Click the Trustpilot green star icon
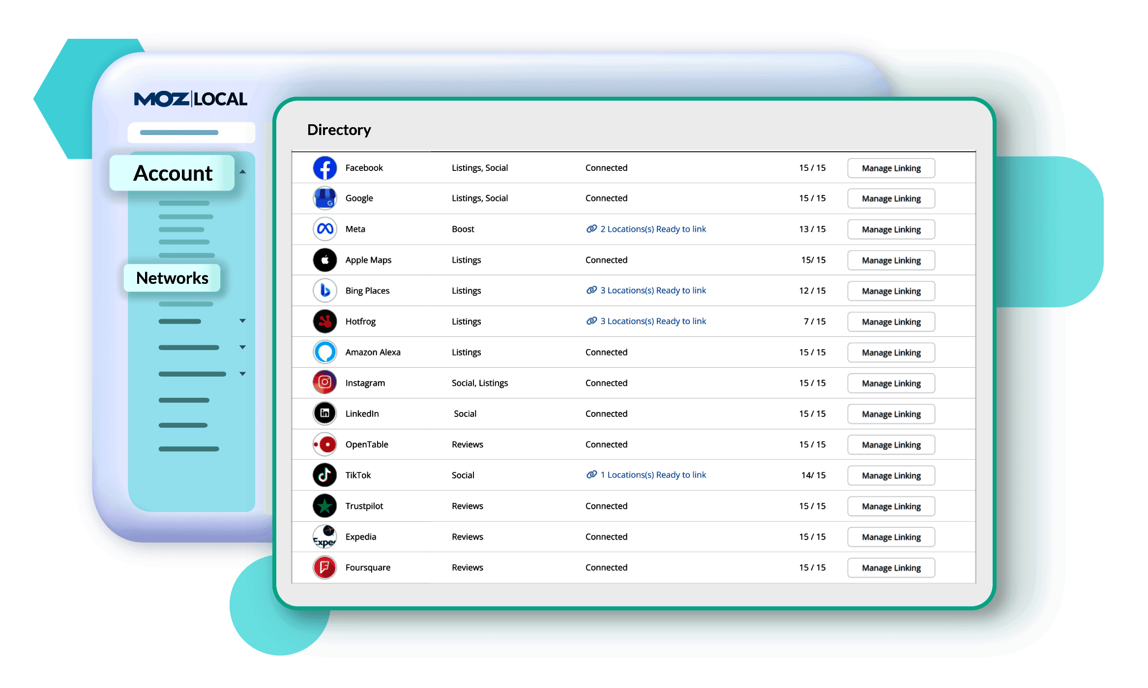Screen dimensions: 1148x688 click(x=324, y=506)
